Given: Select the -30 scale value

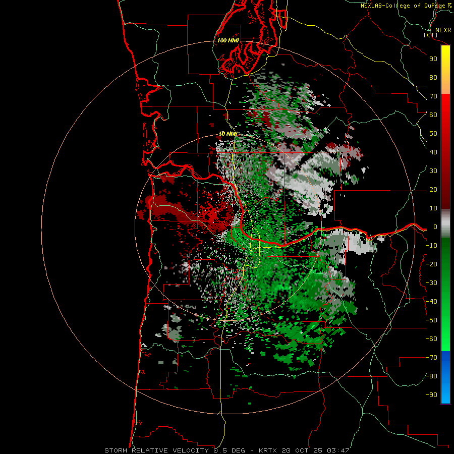Looking at the screenshot, I should [431, 283].
